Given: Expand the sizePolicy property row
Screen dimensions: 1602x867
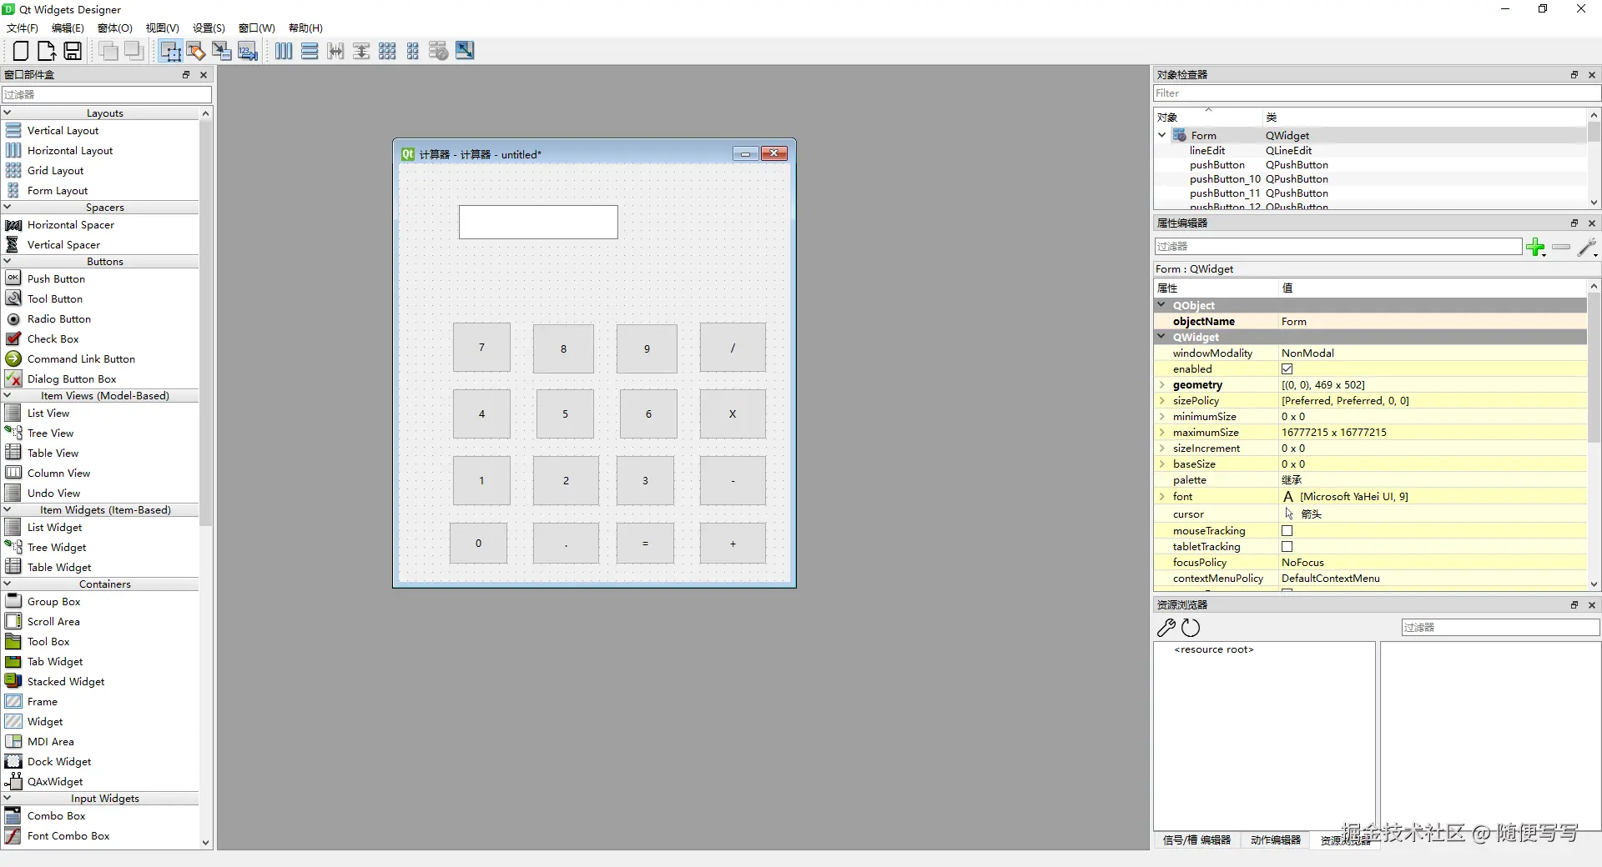Looking at the screenshot, I should click(x=1161, y=400).
